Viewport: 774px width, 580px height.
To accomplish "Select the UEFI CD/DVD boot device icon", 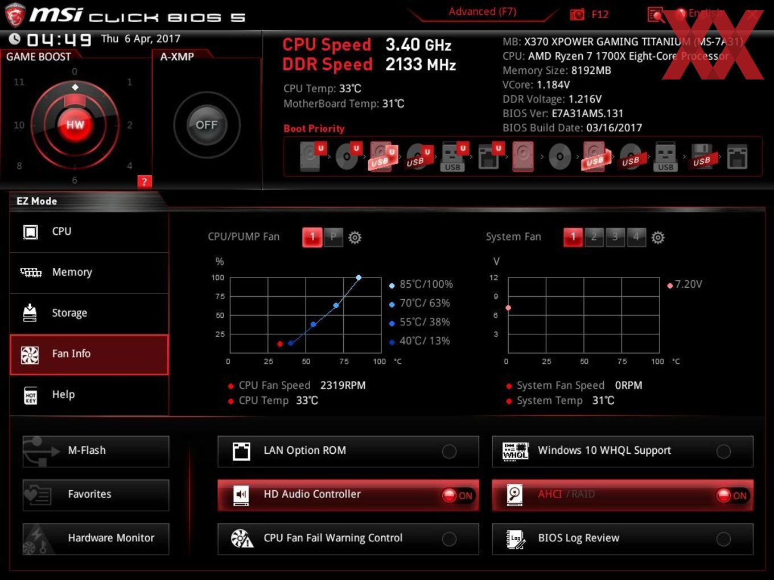I will (347, 157).
